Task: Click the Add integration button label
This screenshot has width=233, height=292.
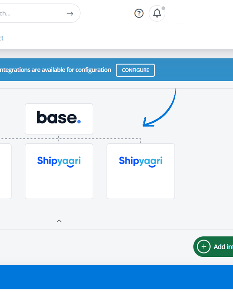Action: [x=223, y=247]
